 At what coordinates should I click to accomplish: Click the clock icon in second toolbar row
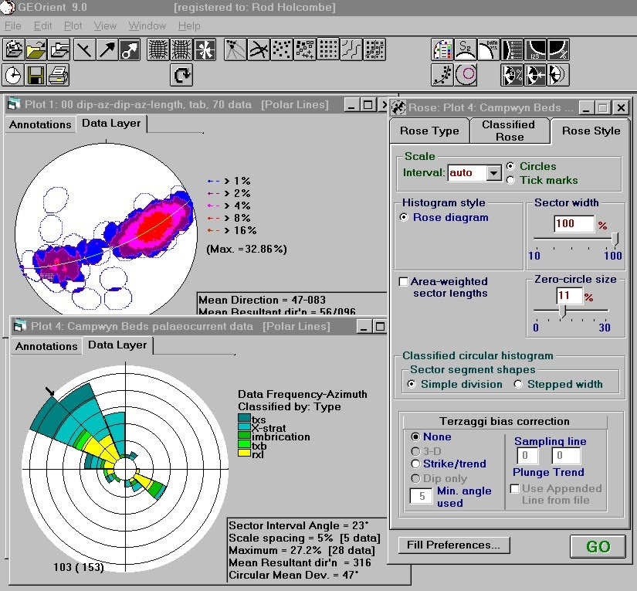coord(13,75)
